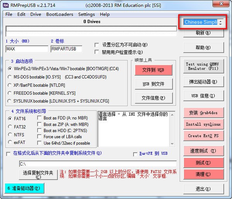
Task: Open the Edit menu
Action: (21, 14)
